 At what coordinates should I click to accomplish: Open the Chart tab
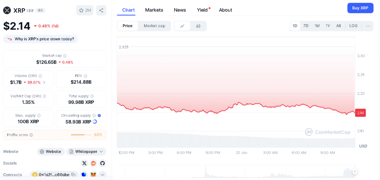click(128, 10)
